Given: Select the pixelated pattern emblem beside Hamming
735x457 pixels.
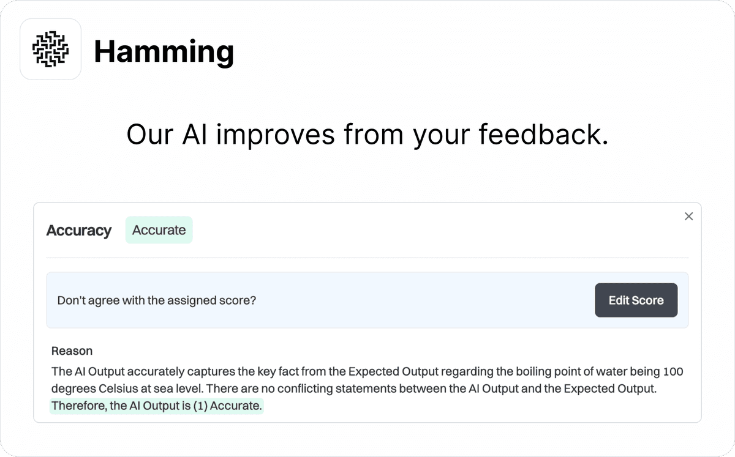Looking at the screenshot, I should pyautogui.click(x=50, y=49).
